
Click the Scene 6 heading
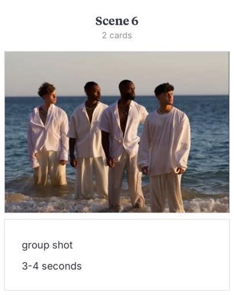pos(117,21)
